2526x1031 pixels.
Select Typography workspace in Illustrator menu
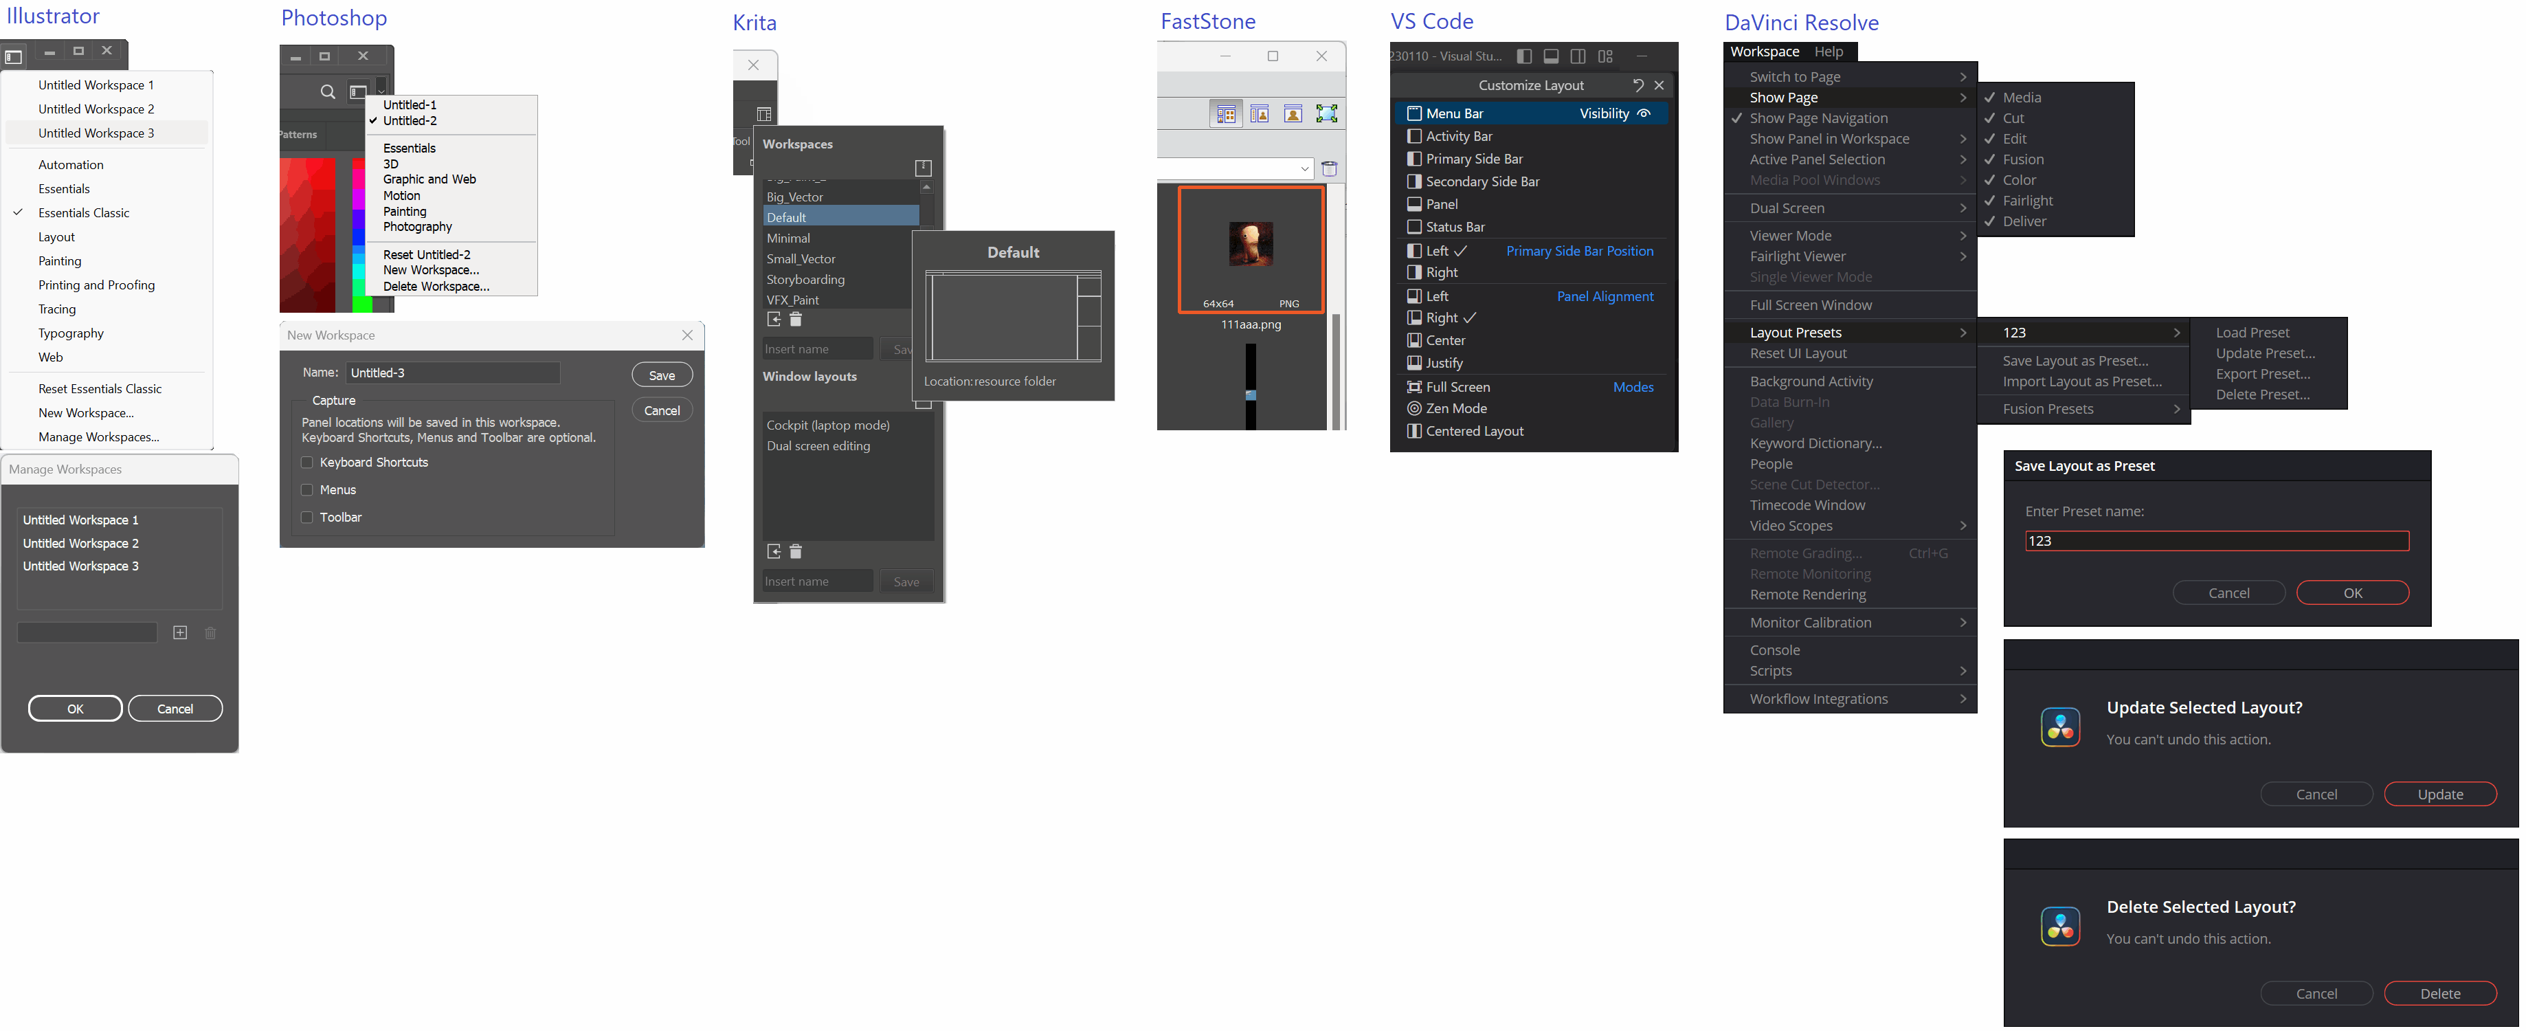tap(71, 333)
